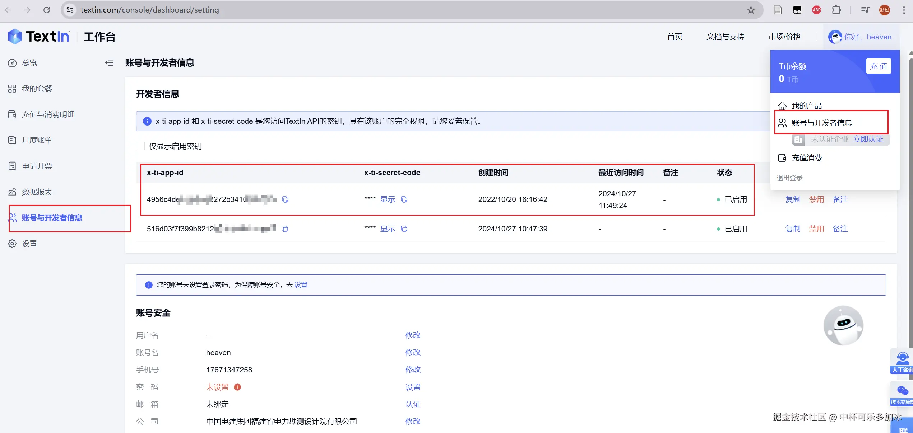Collapse the left sidebar menu
This screenshot has height=433, width=913.
click(109, 63)
